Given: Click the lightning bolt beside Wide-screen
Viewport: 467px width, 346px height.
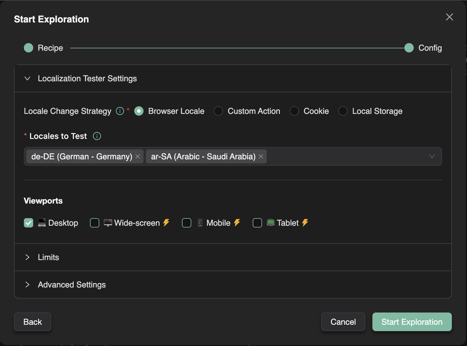Looking at the screenshot, I should 167,223.
